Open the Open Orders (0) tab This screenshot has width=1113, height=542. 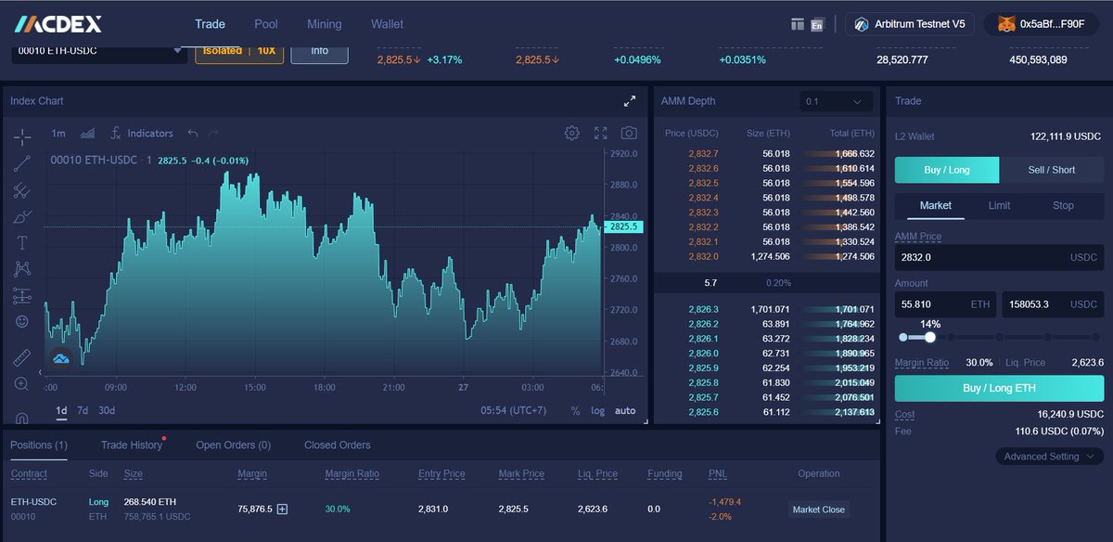point(233,445)
